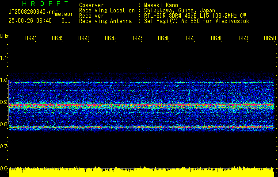
Task: Click RTL-SDR receiver description text
Action: coord(195,16)
